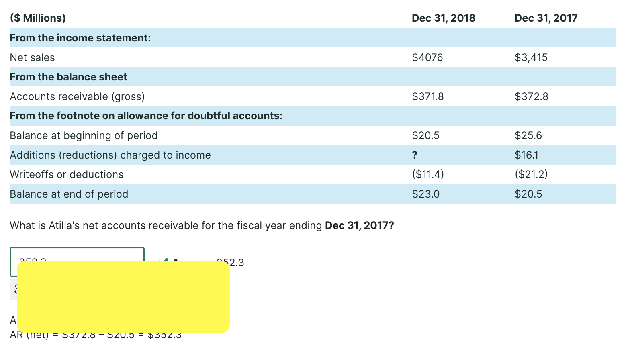Click the bold 'Dec 31, 2017?' question text
630x347 pixels.
point(360,225)
